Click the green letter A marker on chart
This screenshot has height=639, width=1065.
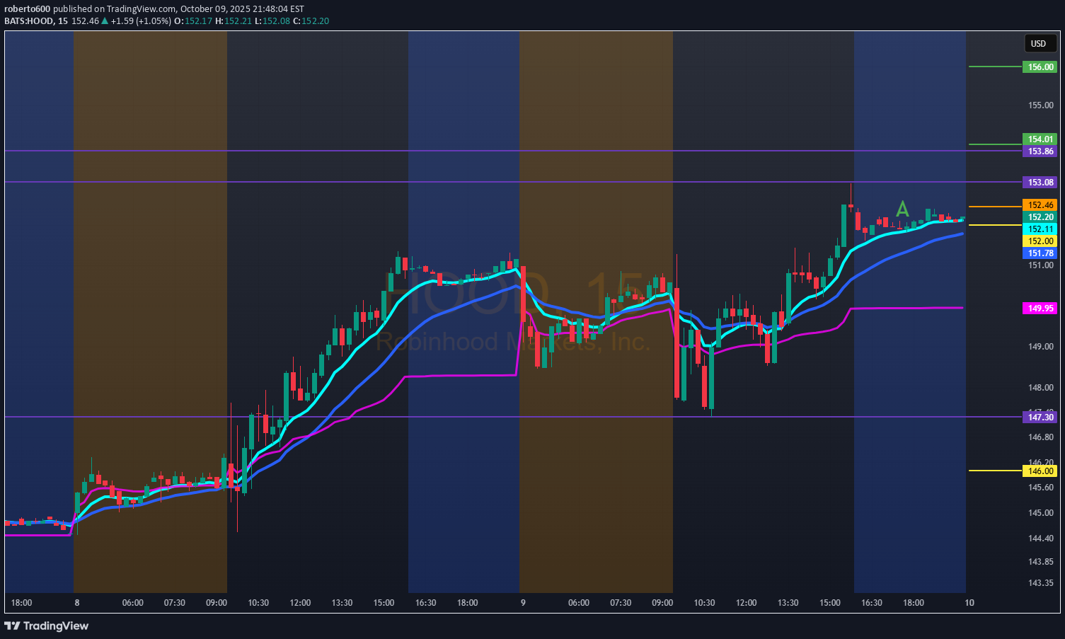pos(902,209)
